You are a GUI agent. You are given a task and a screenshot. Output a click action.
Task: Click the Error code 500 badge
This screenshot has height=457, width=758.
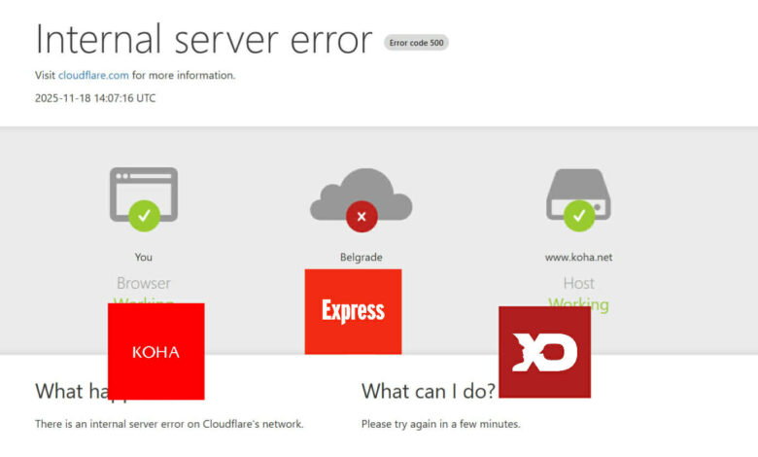(416, 43)
